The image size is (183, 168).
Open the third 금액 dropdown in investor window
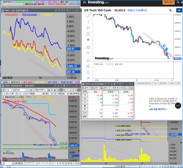pyautogui.click(x=108, y=88)
